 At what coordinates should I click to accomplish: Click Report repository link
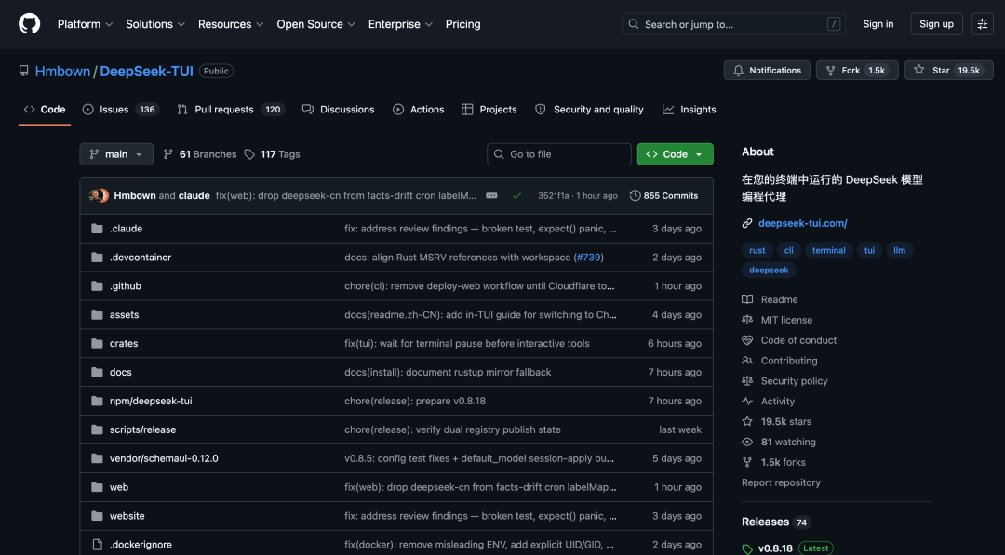click(781, 482)
